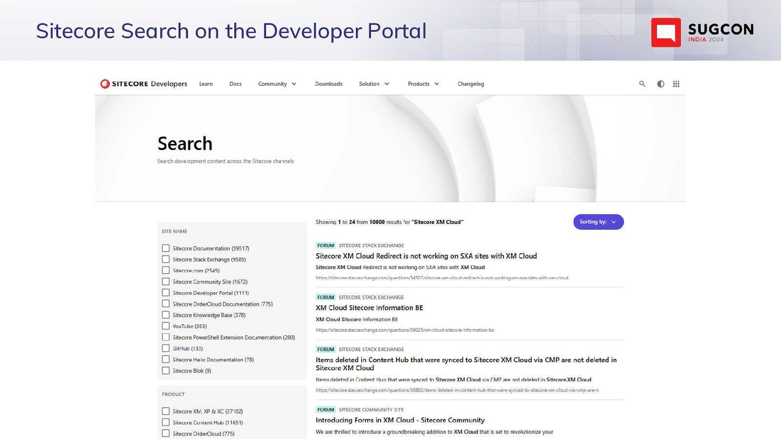Screen dimensions: 781x439
Task: Click the Search page heading
Action: click(x=185, y=144)
